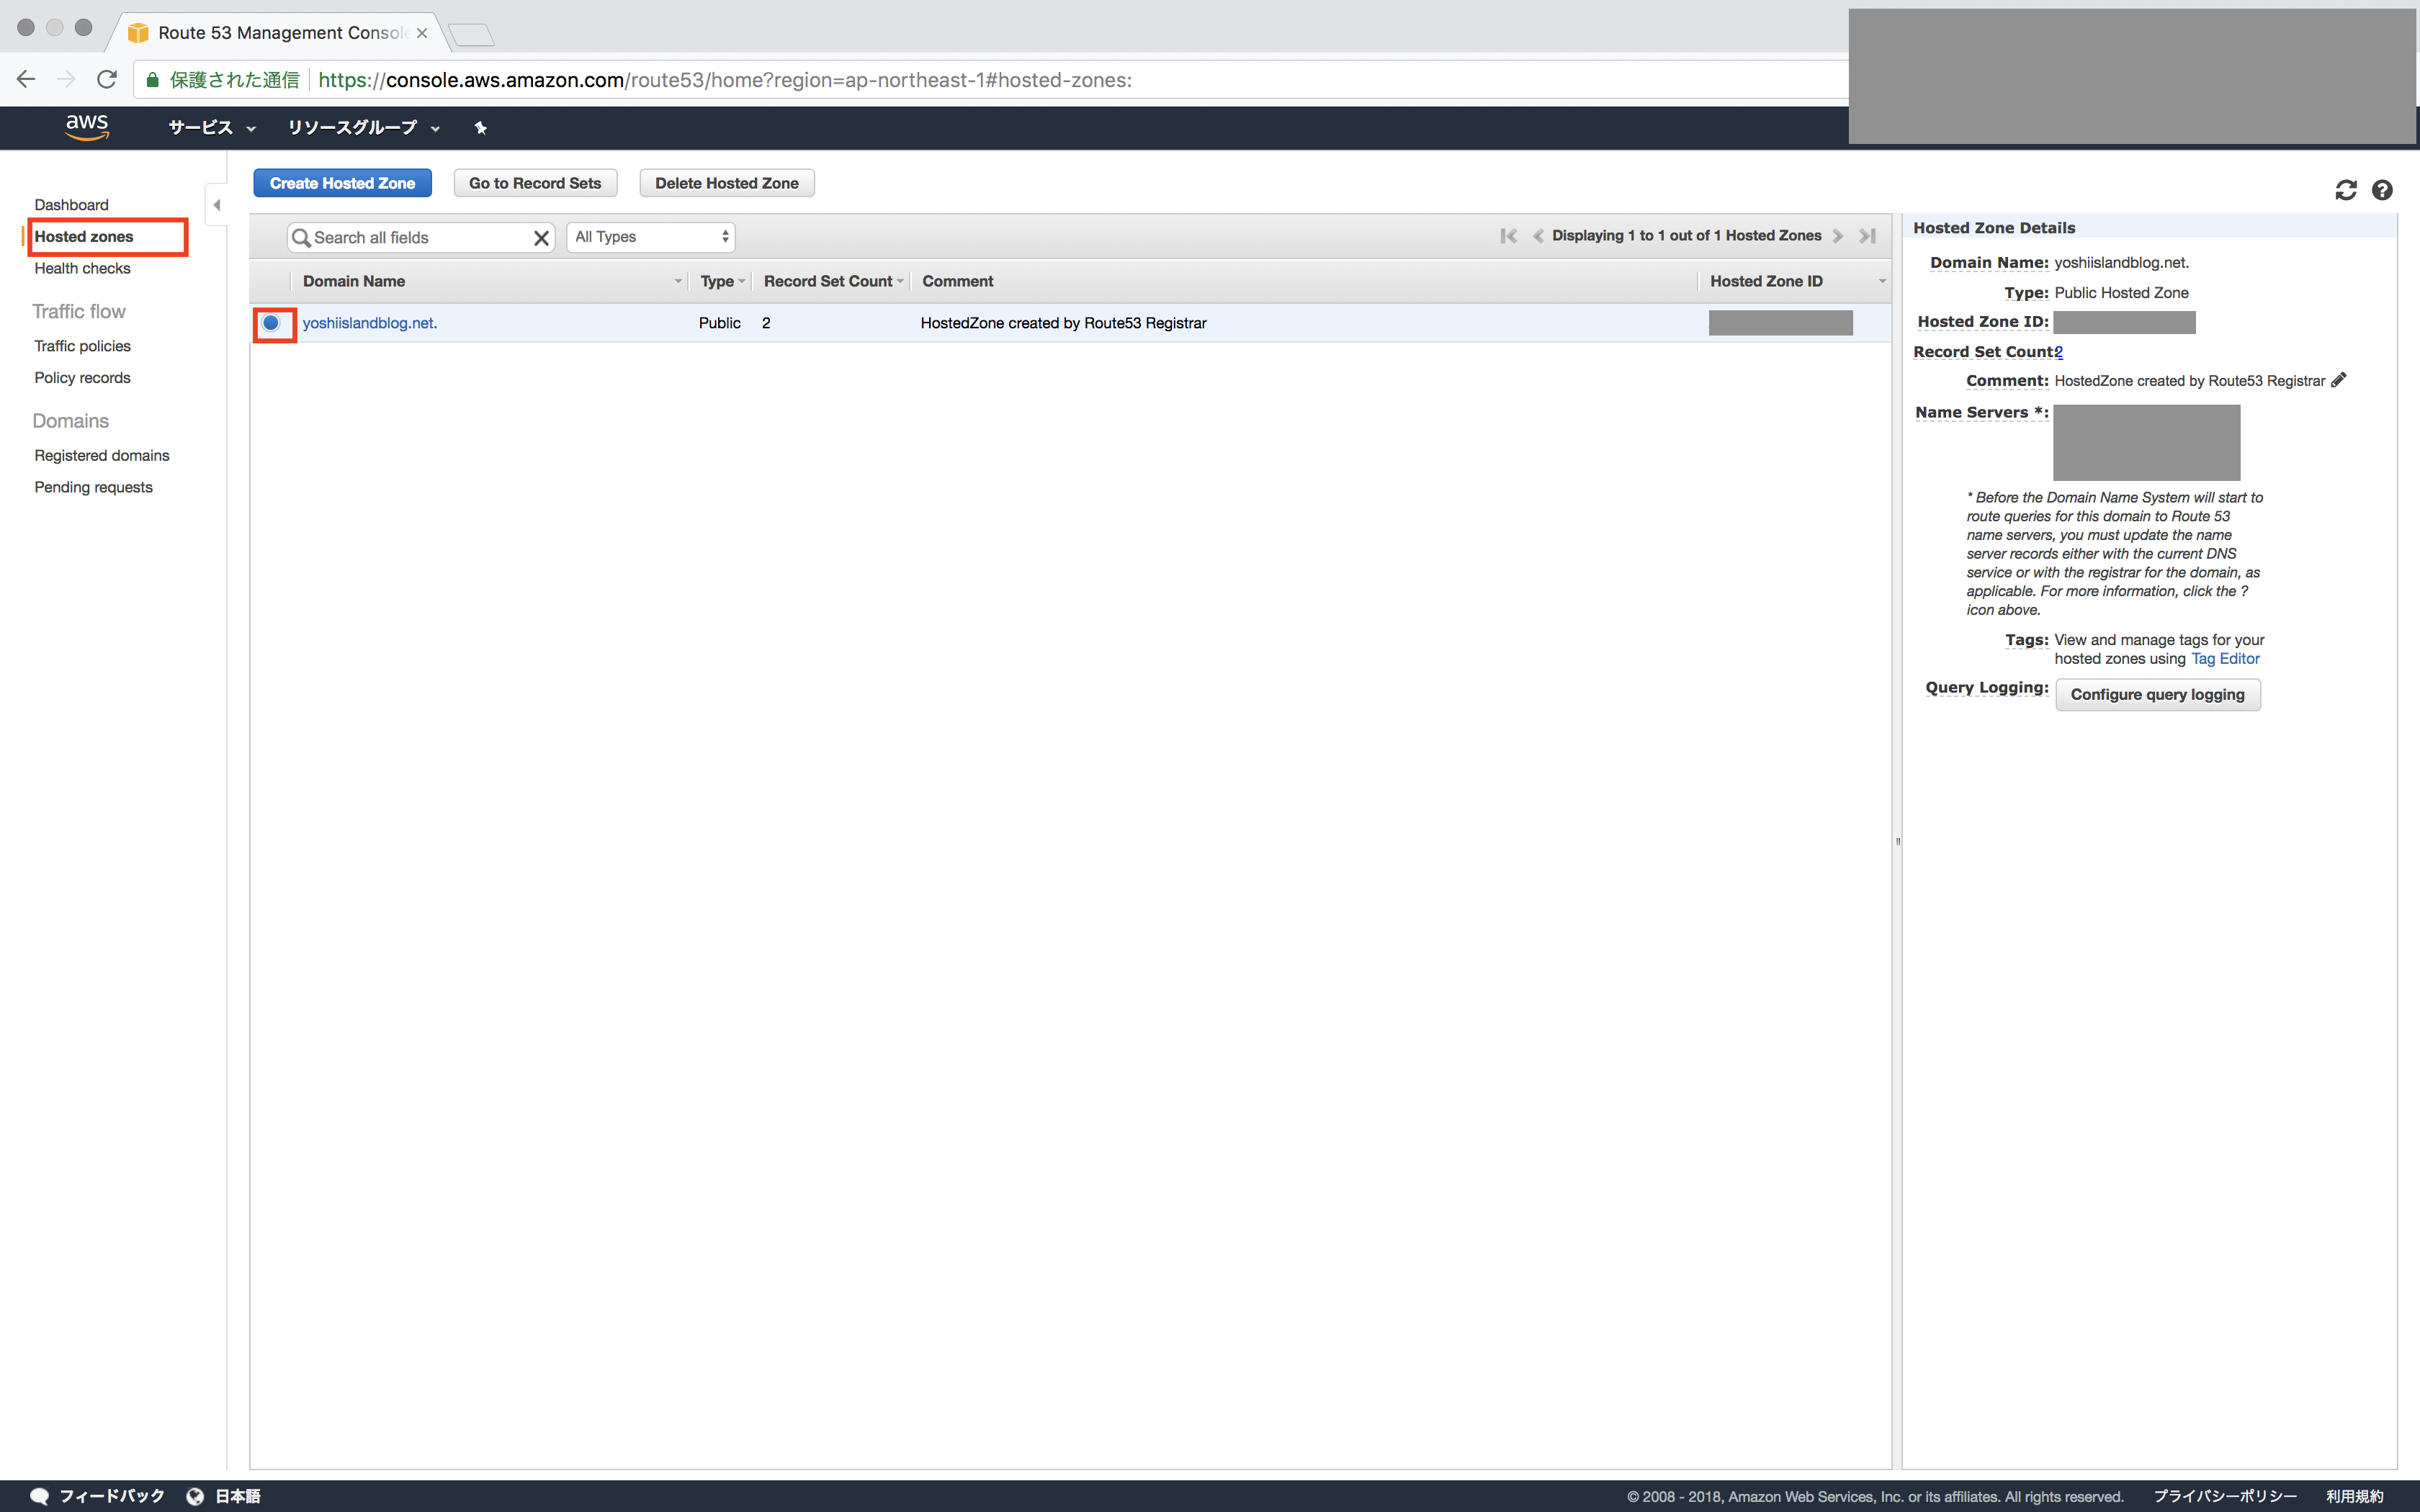Open Traffic policies in the sidebar

[82, 346]
